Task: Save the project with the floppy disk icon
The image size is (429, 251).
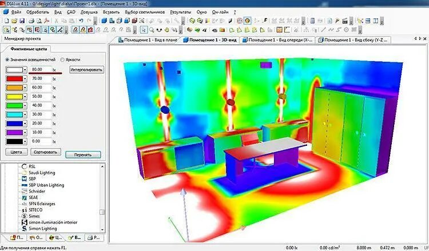Action: (22, 21)
